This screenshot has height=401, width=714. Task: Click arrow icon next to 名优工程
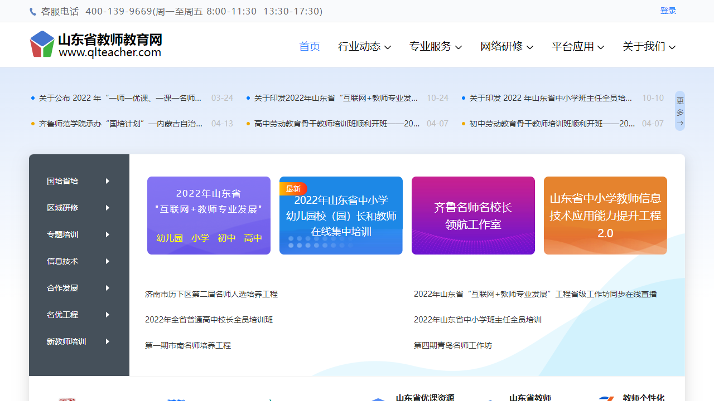pos(107,315)
